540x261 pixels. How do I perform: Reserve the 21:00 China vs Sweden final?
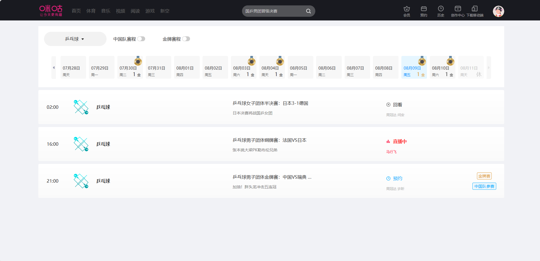(x=395, y=178)
